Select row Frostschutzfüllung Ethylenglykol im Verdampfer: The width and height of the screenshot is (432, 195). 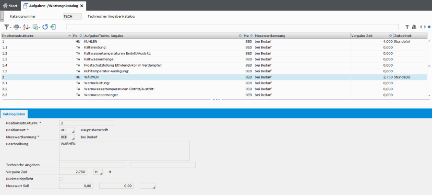coord(215,65)
